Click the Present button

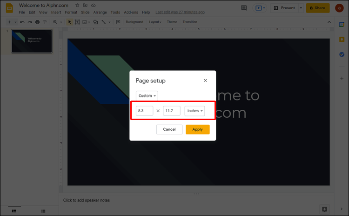(x=284, y=8)
